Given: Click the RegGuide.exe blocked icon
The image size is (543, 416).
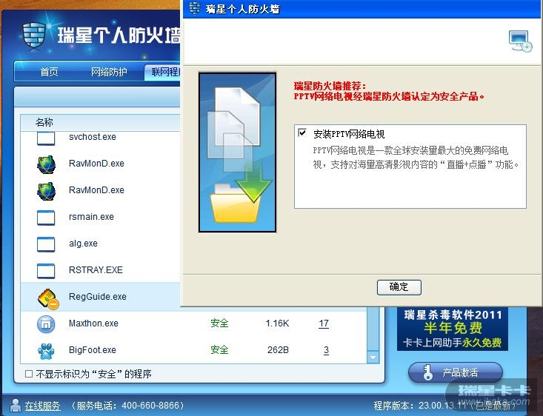Looking at the screenshot, I should click(x=48, y=298).
